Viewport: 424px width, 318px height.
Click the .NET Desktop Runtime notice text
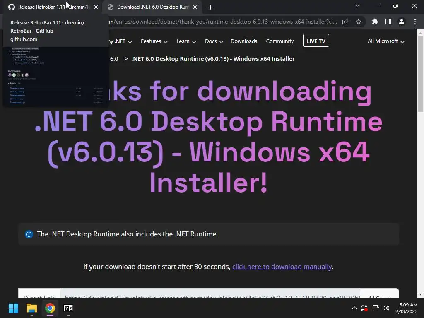point(128,234)
